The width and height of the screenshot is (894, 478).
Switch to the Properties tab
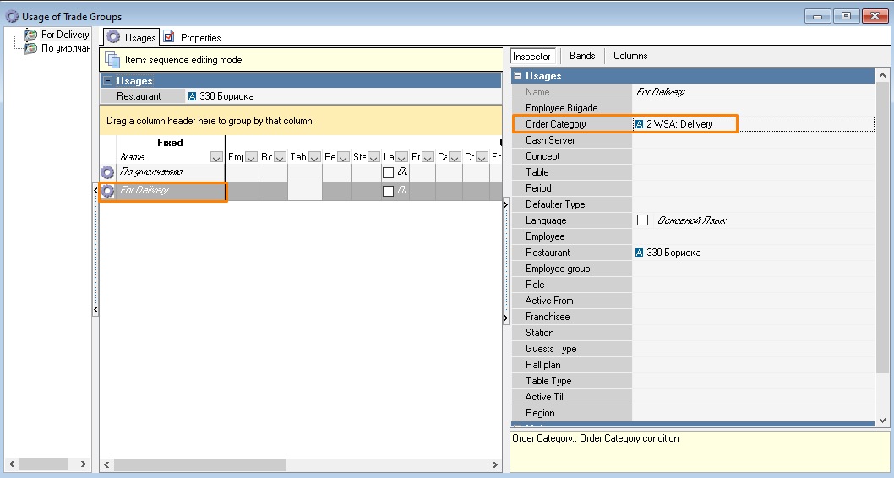(193, 38)
